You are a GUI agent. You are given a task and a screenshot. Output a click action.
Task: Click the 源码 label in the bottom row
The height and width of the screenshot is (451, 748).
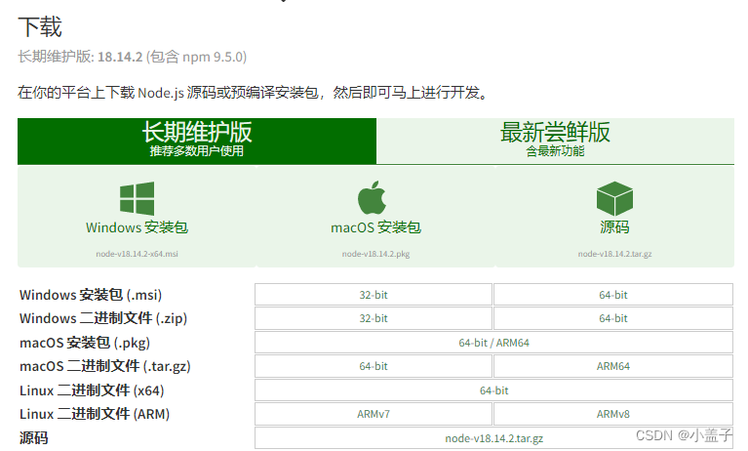pyautogui.click(x=33, y=438)
